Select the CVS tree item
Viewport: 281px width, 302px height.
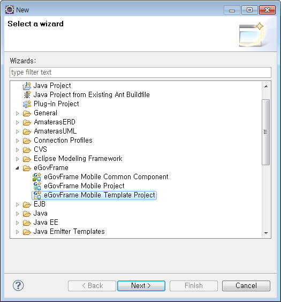tap(40, 150)
